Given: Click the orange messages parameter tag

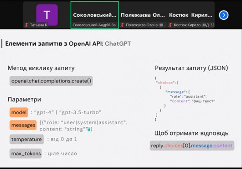Looking at the screenshot, I should pos(23,125).
